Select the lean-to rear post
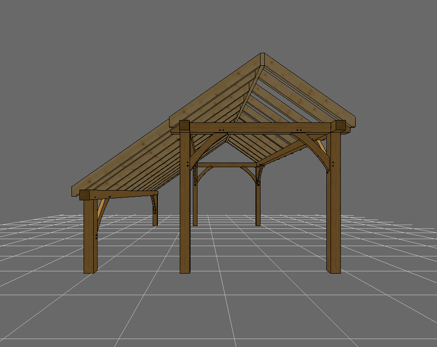The image size is (437, 347). point(155,212)
